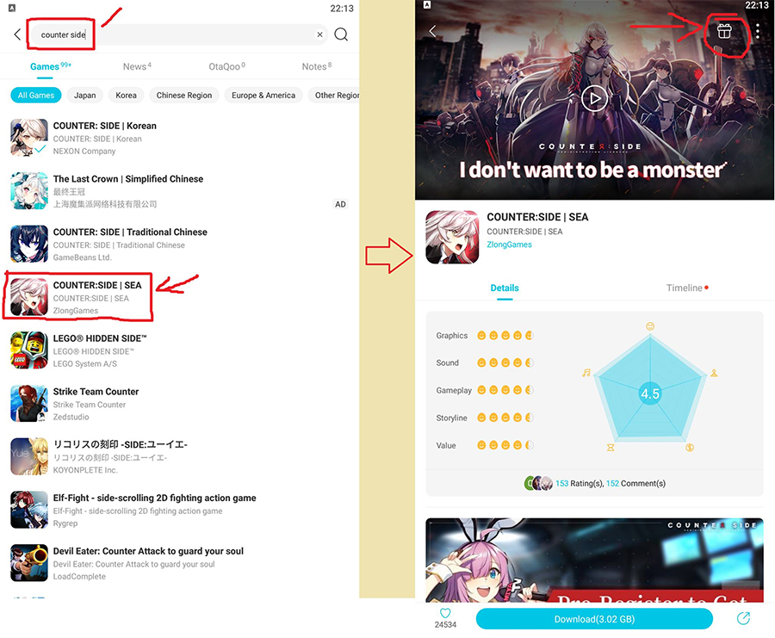Switch to the News tab
The height and width of the screenshot is (638, 775).
click(137, 66)
